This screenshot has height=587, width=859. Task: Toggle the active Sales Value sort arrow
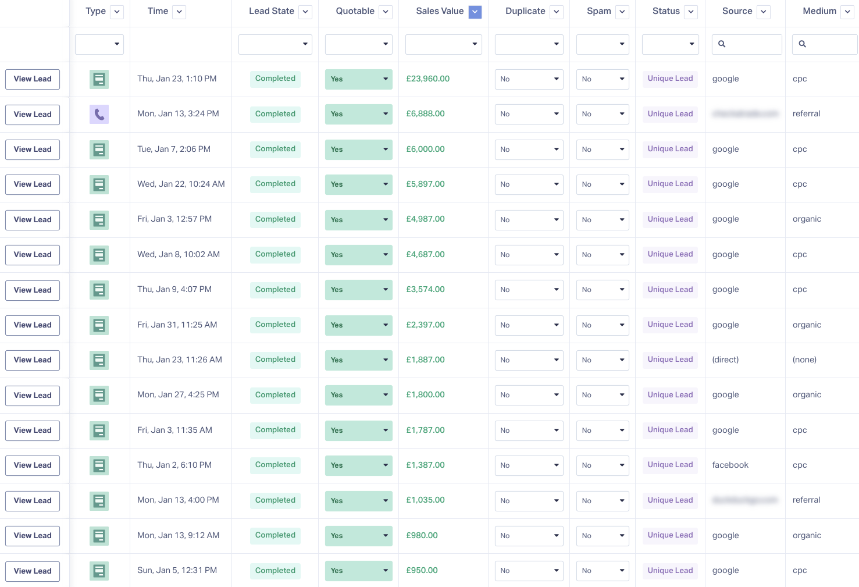pos(475,12)
